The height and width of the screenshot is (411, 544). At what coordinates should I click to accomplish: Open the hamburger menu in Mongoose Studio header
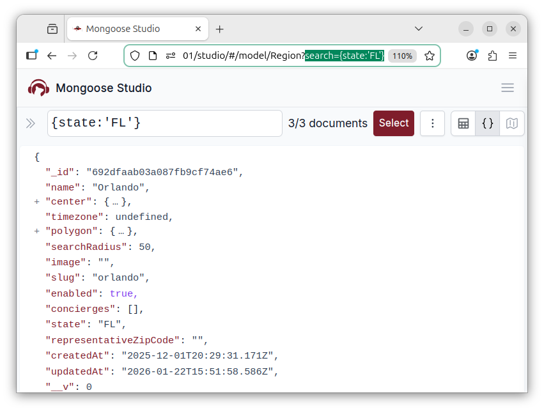pos(507,88)
